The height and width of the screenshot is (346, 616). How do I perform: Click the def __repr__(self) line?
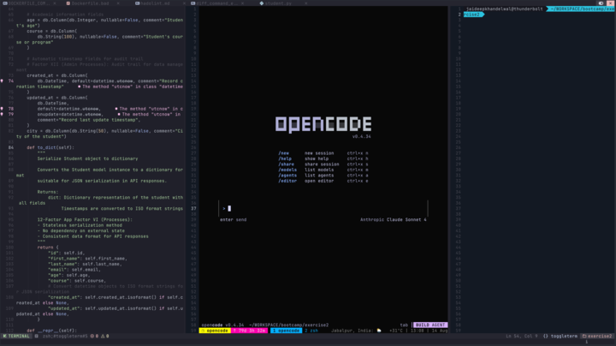point(51,331)
